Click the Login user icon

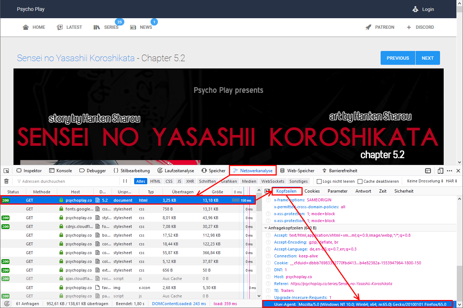(415, 9)
